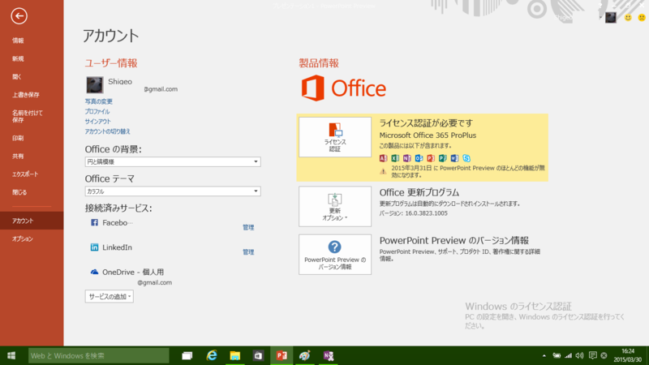Click アカウントの切り替え link
This screenshot has height=365, width=649.
(x=108, y=131)
